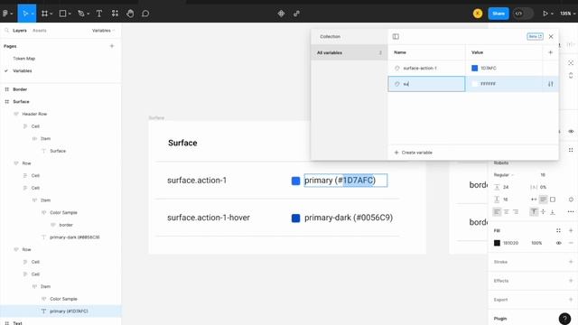Screen dimensions: 578x325
Task: Click the FFFFFF swatch in new variable row
Action: point(474,84)
